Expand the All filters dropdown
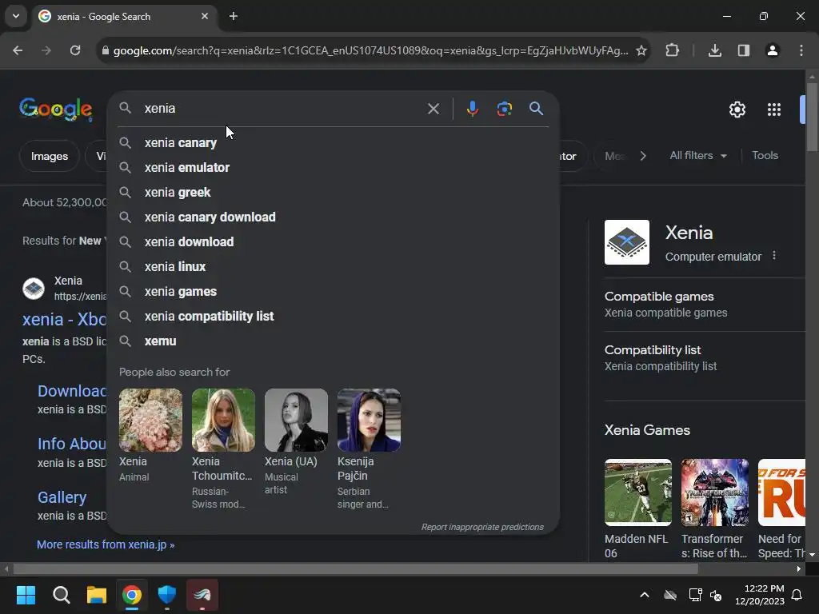819x614 pixels. (697, 156)
